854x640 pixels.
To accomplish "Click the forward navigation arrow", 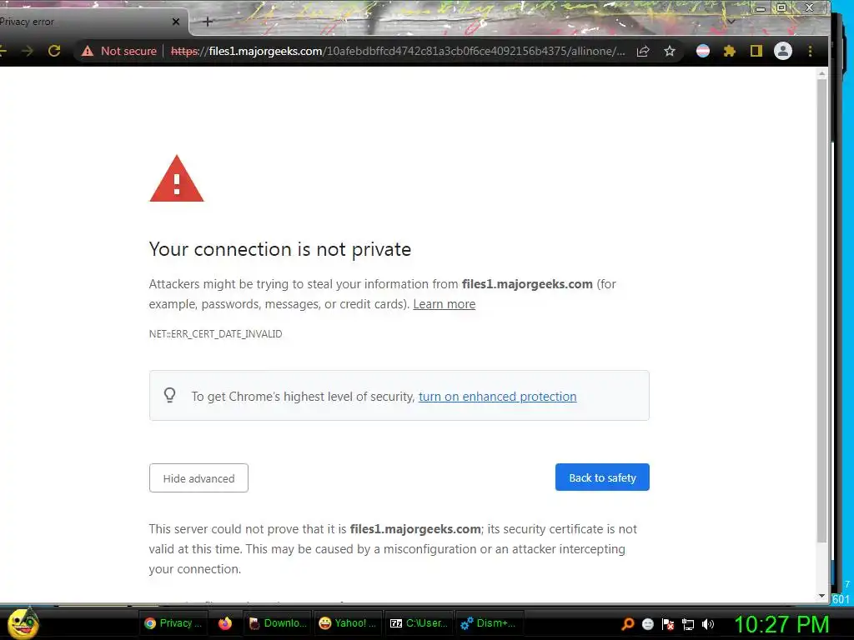I will [x=28, y=51].
